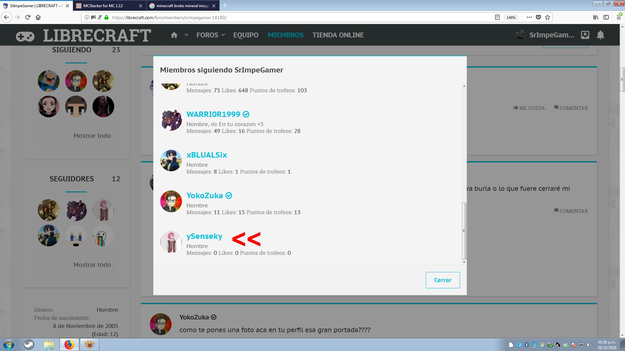This screenshot has height=351, width=625.
Task: Click YokoZuka's avatar in the dialog
Action: coord(171,201)
